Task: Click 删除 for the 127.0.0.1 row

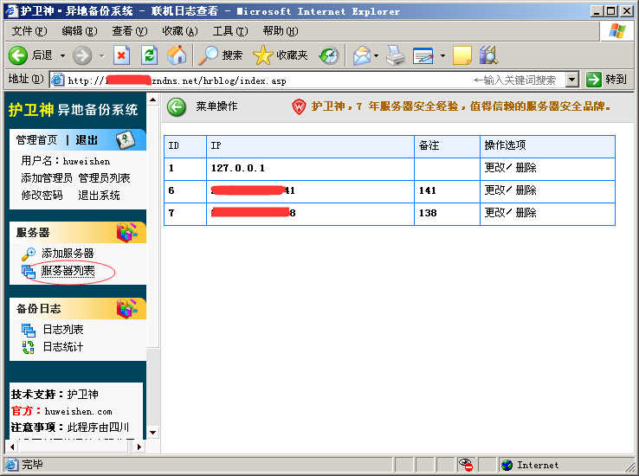Action: click(x=526, y=168)
